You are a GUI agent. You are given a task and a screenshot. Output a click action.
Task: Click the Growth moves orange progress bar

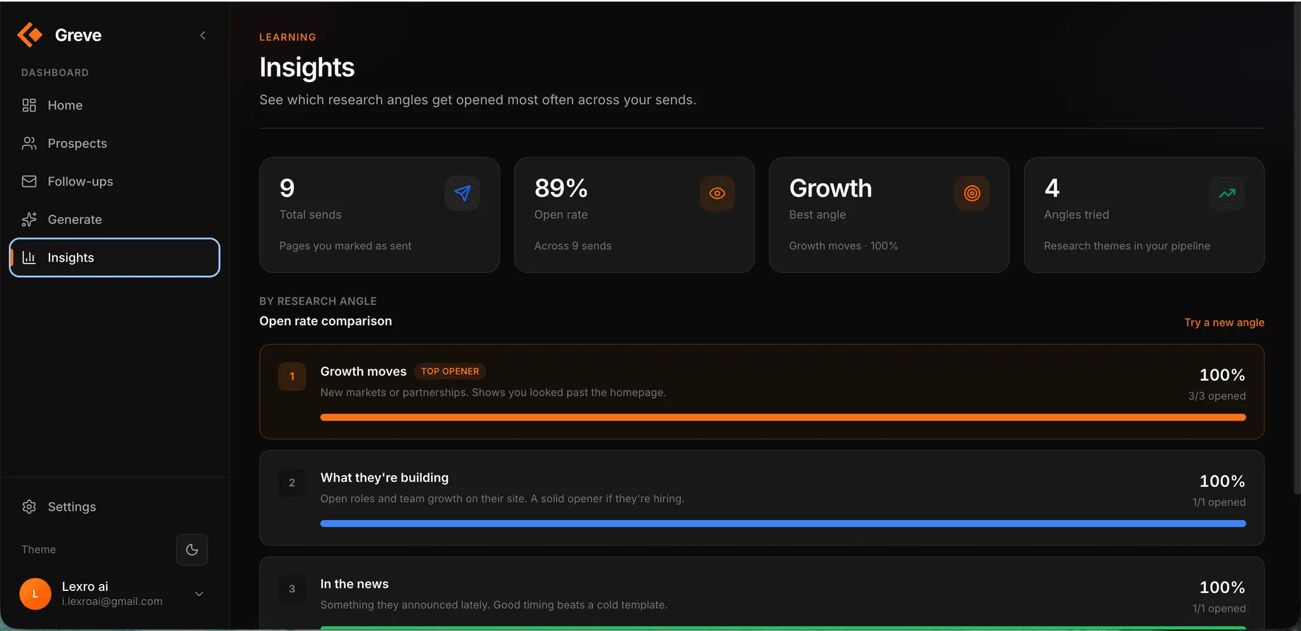pyautogui.click(x=783, y=417)
